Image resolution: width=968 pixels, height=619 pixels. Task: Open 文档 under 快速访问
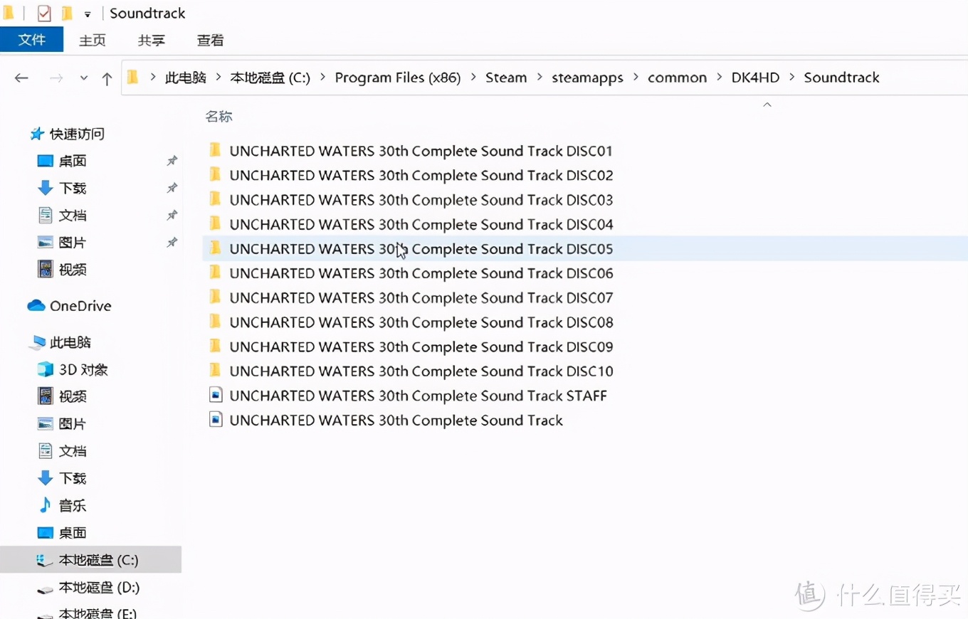tap(72, 215)
